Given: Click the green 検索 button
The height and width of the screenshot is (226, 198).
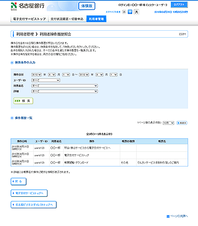Looking at the screenshot, I should click(23, 101).
